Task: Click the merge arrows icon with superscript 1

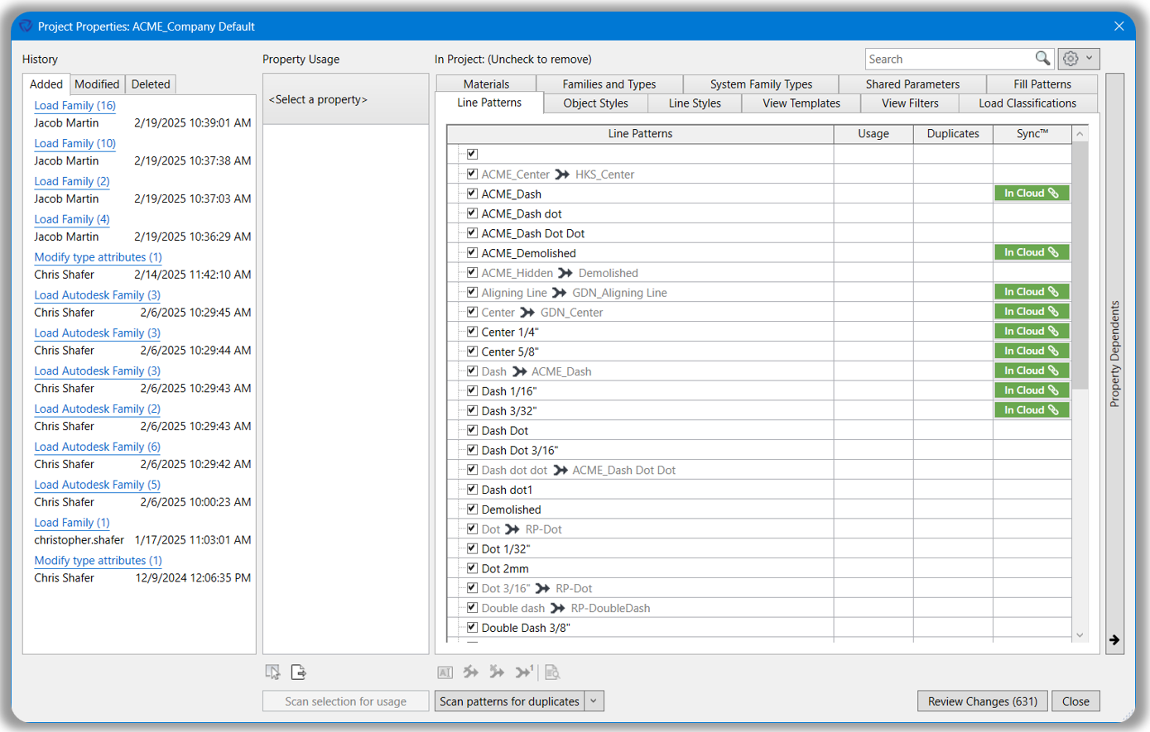Action: click(x=525, y=672)
